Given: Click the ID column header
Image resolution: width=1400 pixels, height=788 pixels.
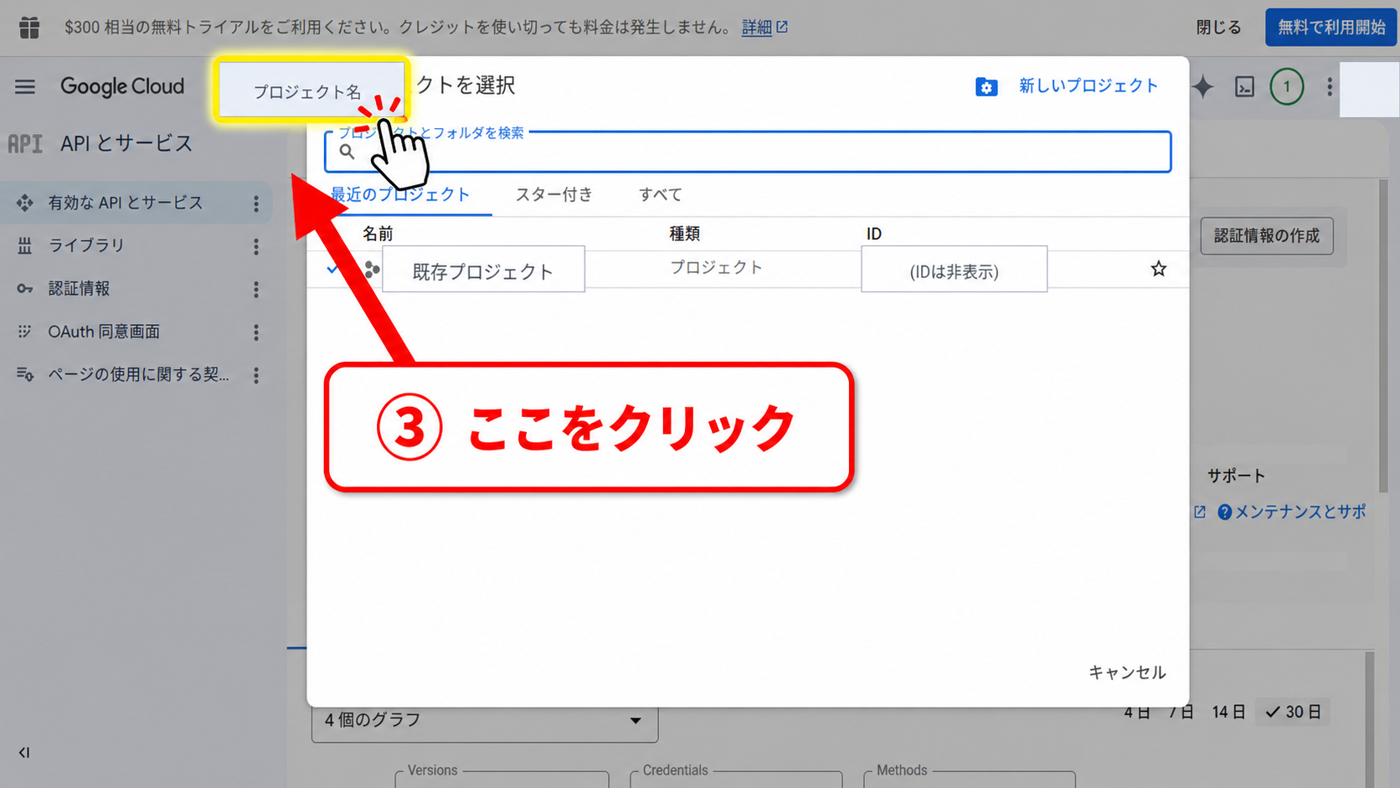Looking at the screenshot, I should 874,234.
